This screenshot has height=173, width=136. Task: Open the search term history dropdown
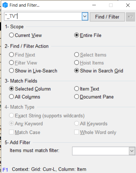coord(85,16)
